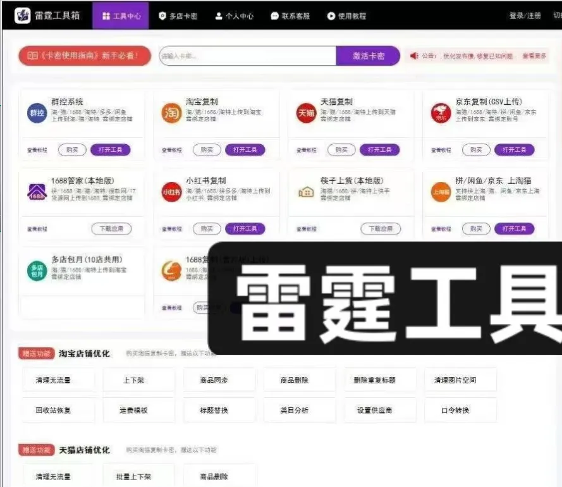This screenshot has height=487, width=562.
Task: Click the 群控 blue round icon
Action: [37, 113]
